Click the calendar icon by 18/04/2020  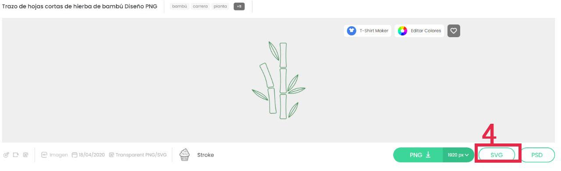click(75, 155)
